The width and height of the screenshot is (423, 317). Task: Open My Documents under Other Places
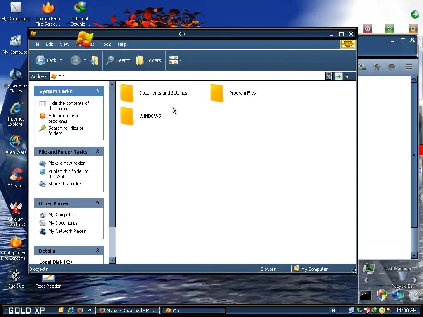[59, 223]
